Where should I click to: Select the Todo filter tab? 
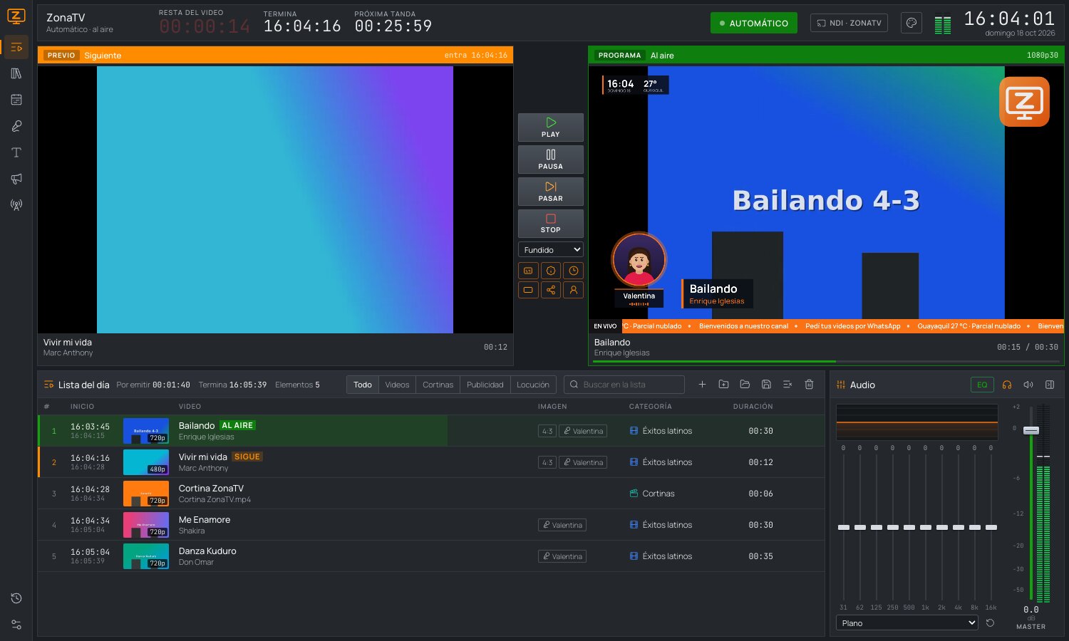[x=363, y=385]
